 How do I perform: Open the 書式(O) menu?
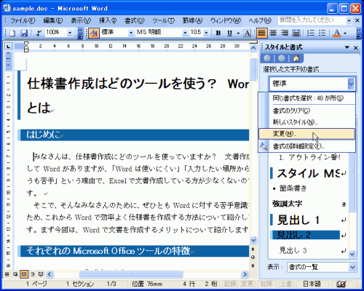click(x=135, y=21)
